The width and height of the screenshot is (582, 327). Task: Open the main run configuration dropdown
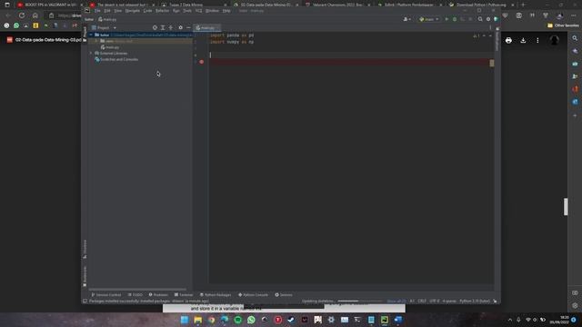[x=429, y=19]
